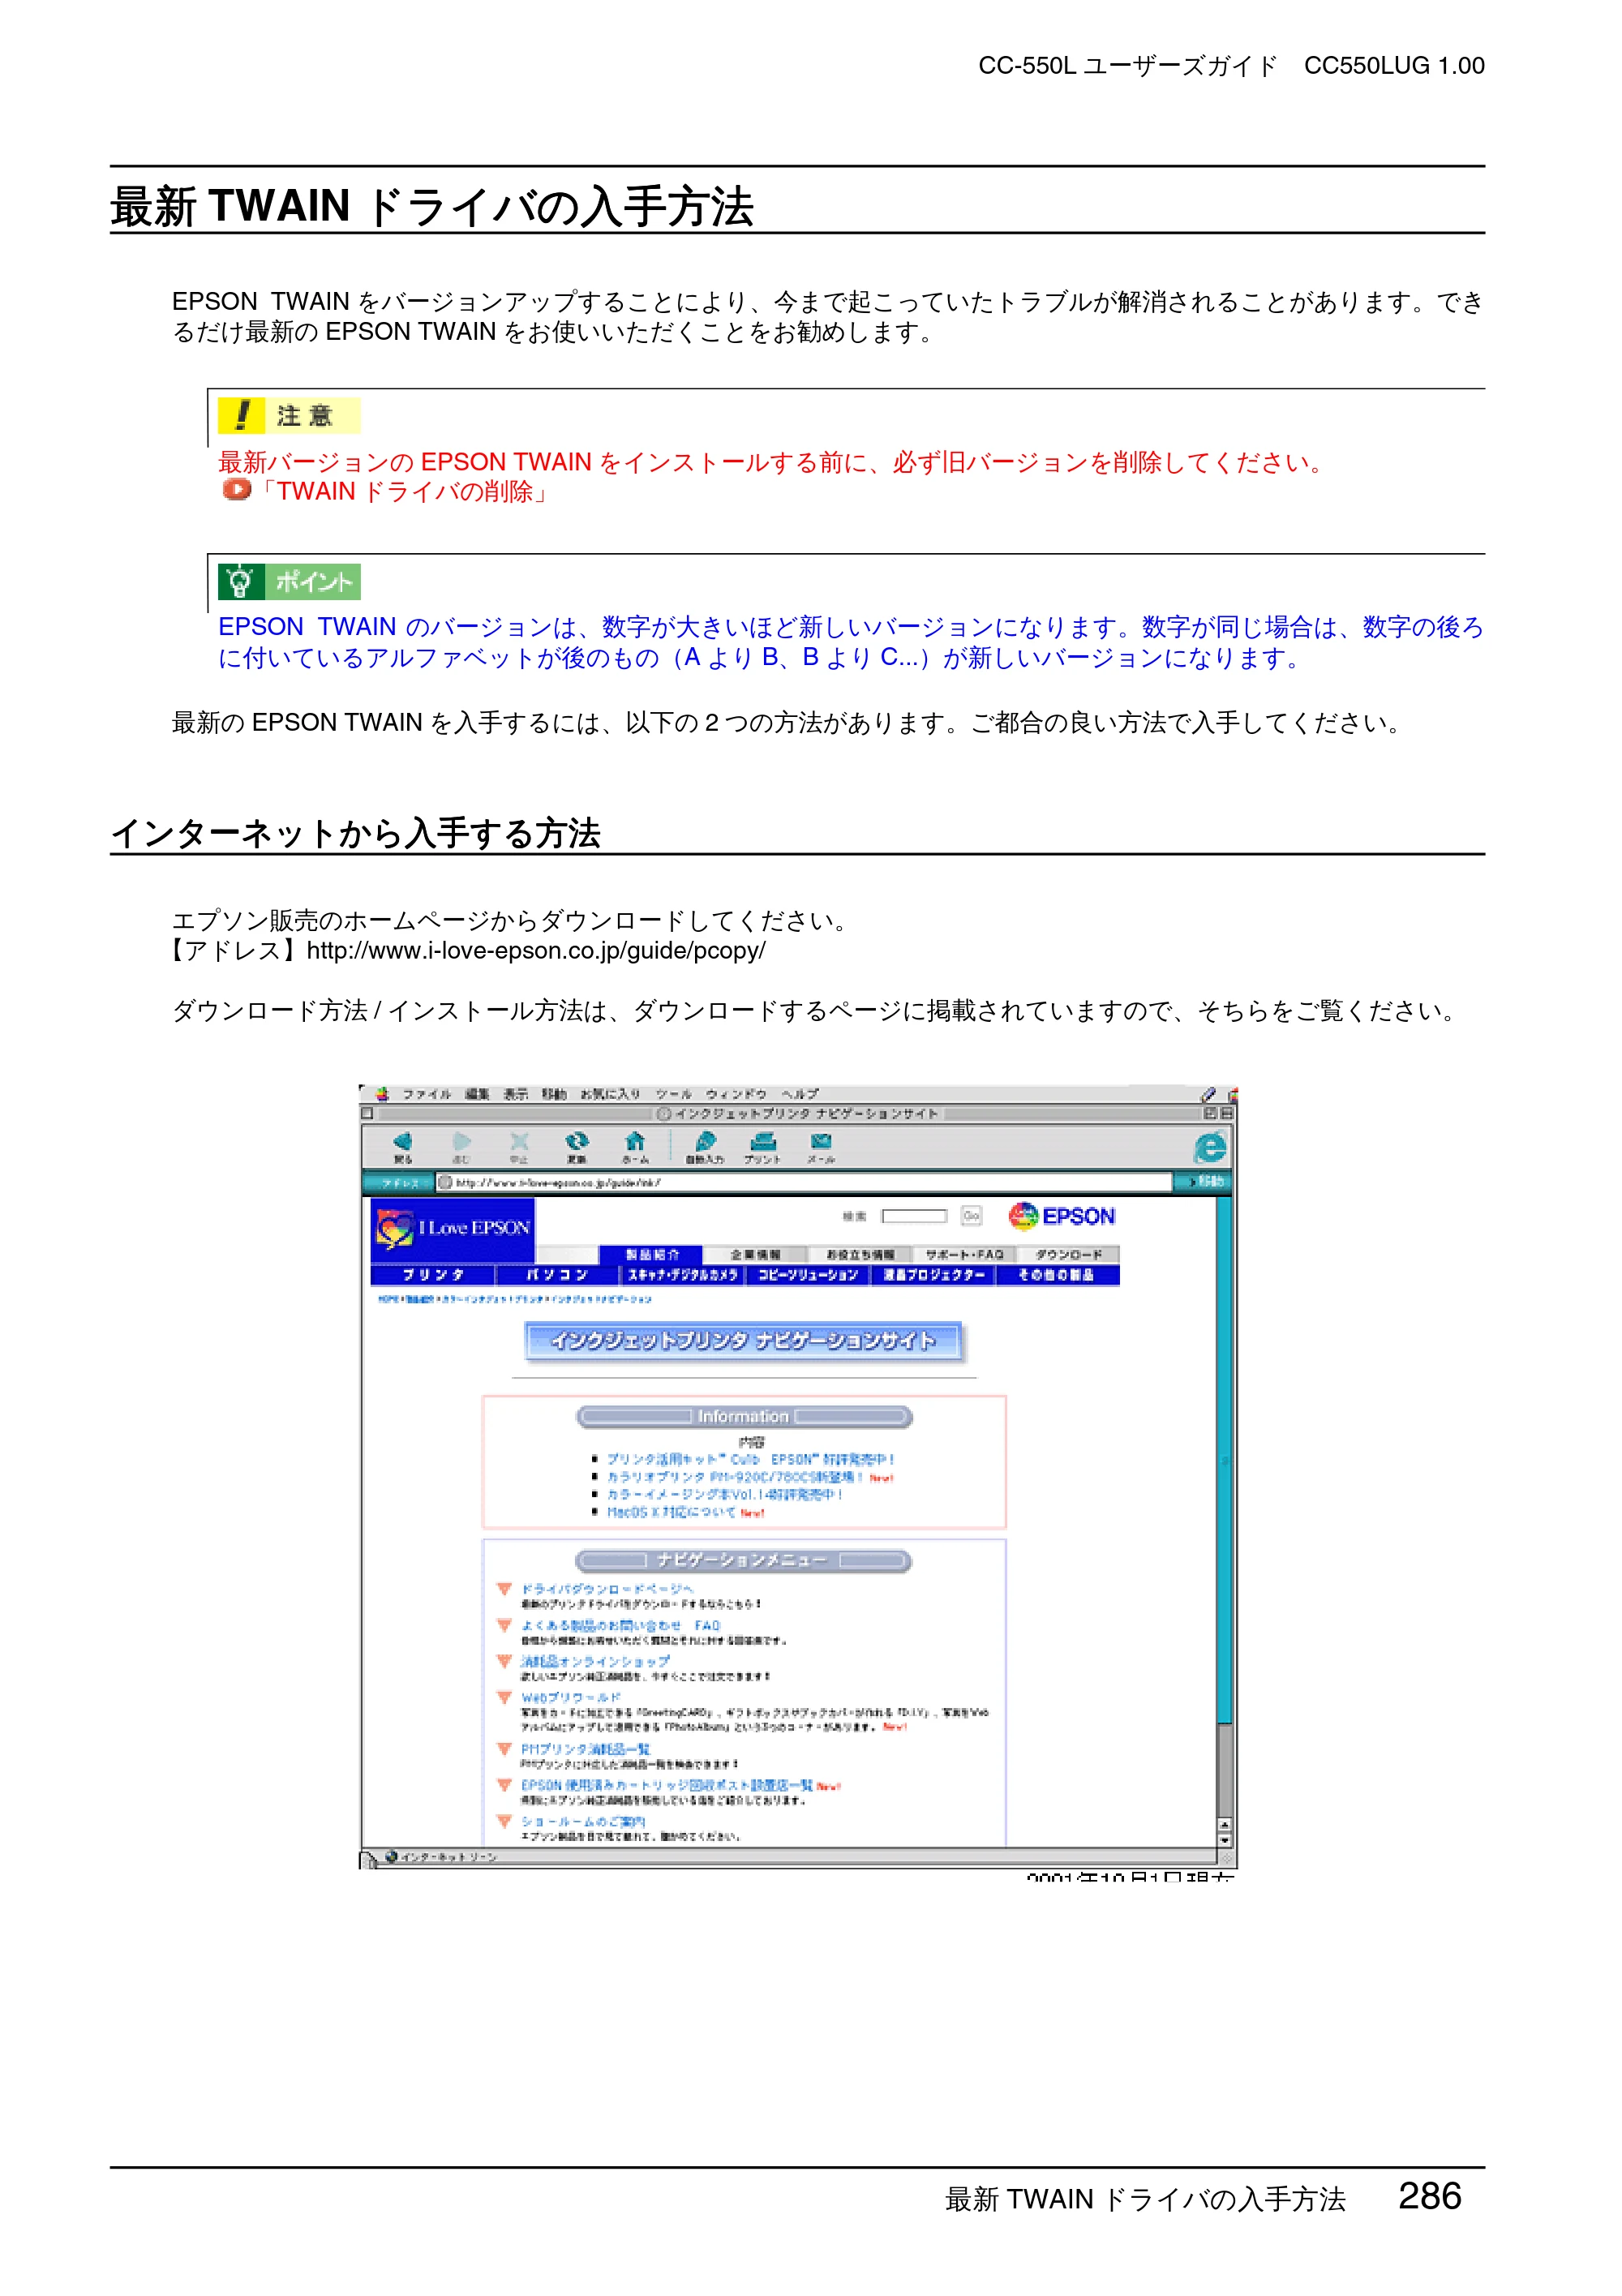Open the Apple menu icon

(x=382, y=1094)
